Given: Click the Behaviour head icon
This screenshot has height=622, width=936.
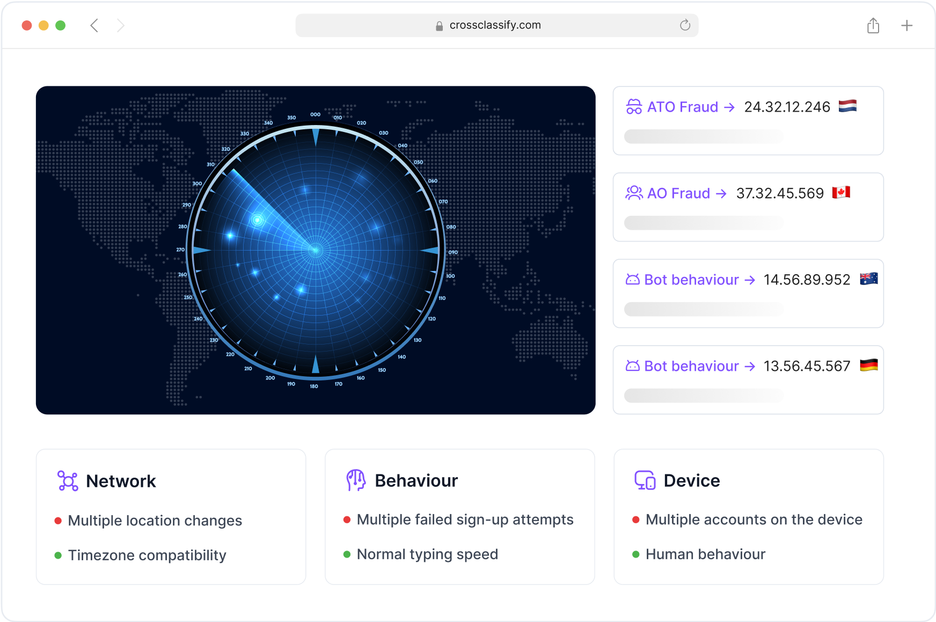Looking at the screenshot, I should (x=356, y=480).
